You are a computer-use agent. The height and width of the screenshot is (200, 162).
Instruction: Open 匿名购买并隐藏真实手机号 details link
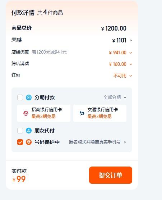[x=95, y=142]
